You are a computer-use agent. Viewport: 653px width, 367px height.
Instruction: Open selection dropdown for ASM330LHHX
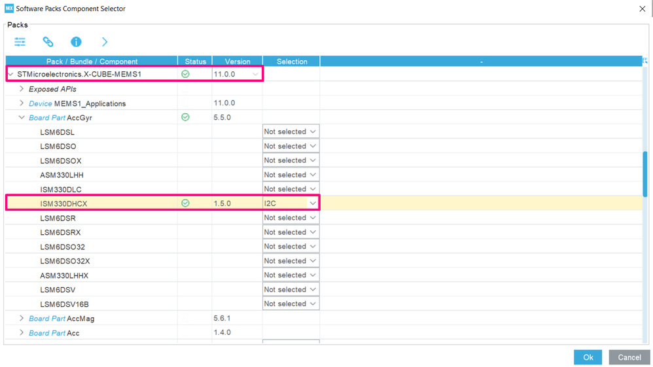[x=291, y=275]
